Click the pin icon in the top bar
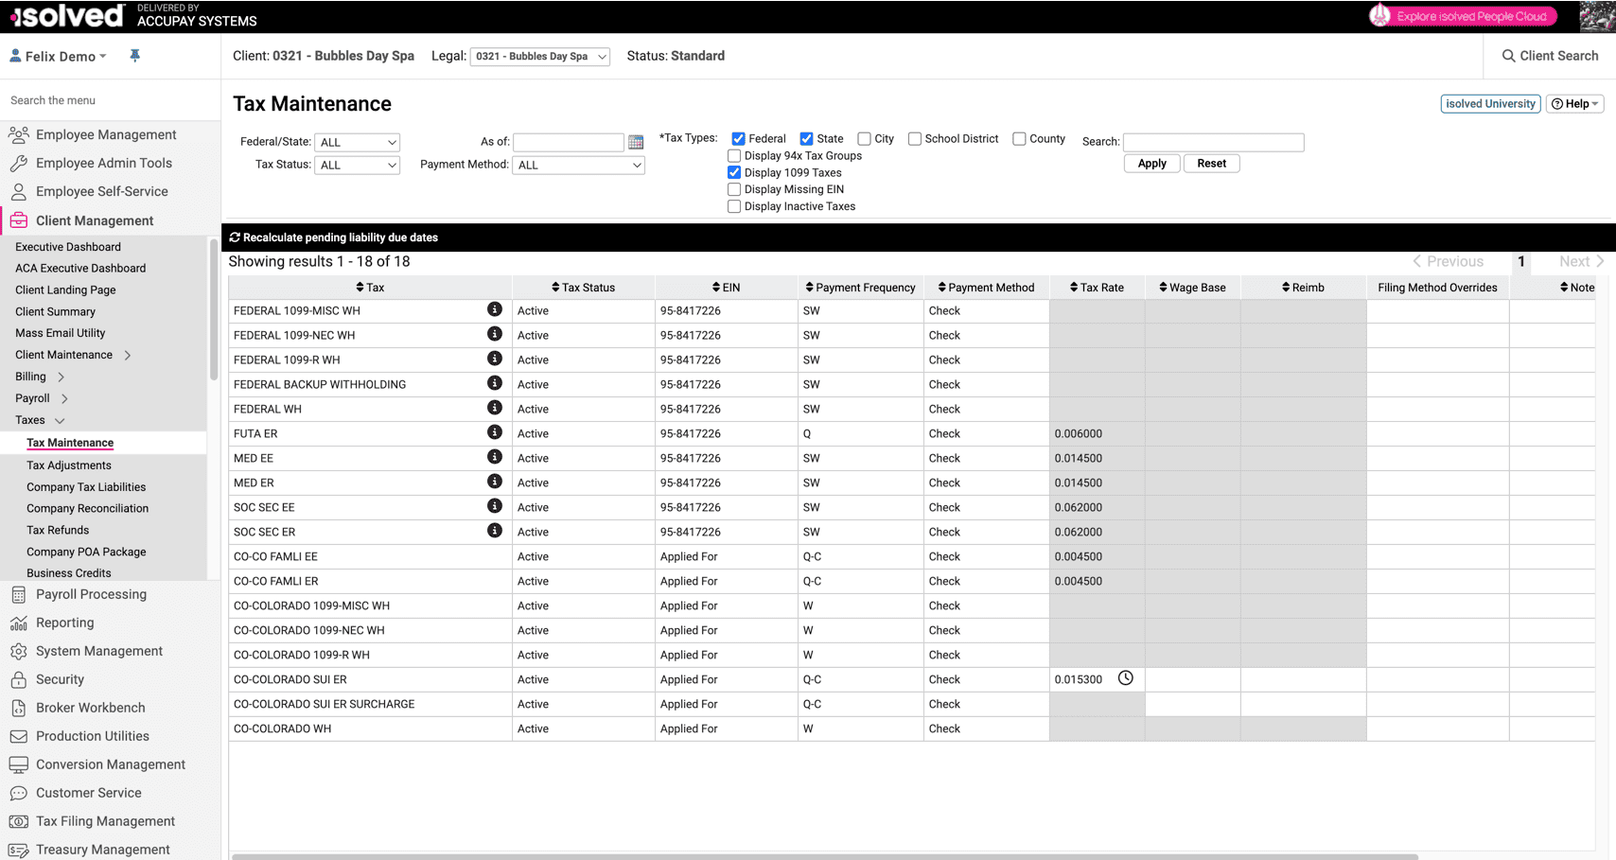 (135, 56)
